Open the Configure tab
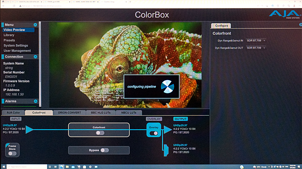Viewport: 302px width, 169px height. coord(221,25)
